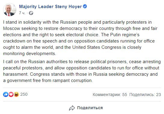This screenshot has width=164, height=114.
Task: Click the phrase 'Putin regime's' in the post
Action: tap(125, 35)
